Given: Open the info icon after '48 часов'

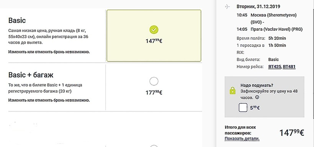Looking at the screenshot, I should [x=257, y=98].
